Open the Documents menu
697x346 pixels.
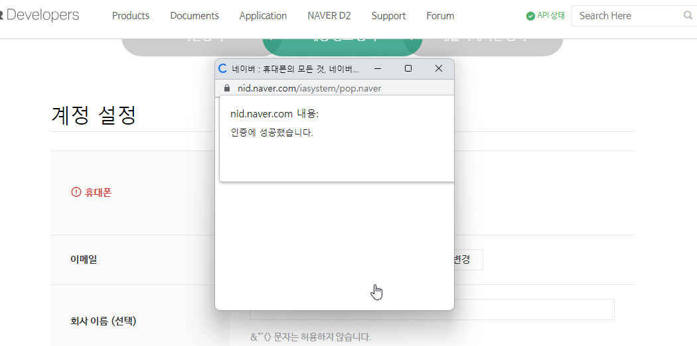[194, 16]
